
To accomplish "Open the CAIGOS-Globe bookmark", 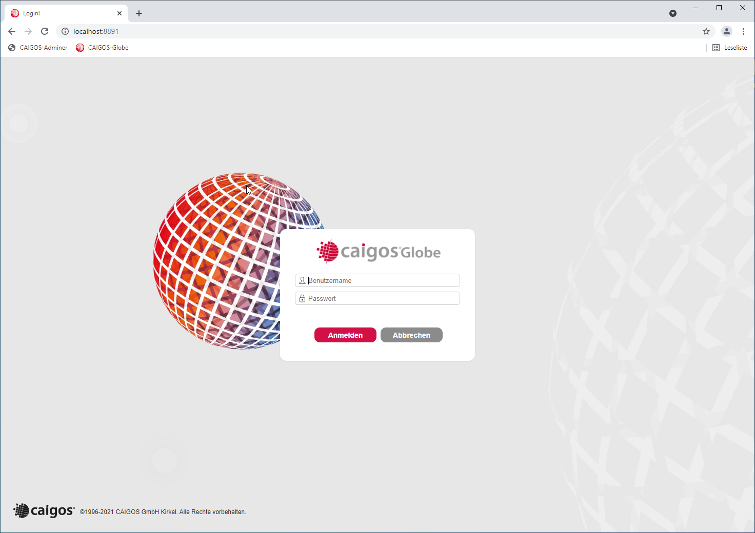I will pyautogui.click(x=102, y=48).
